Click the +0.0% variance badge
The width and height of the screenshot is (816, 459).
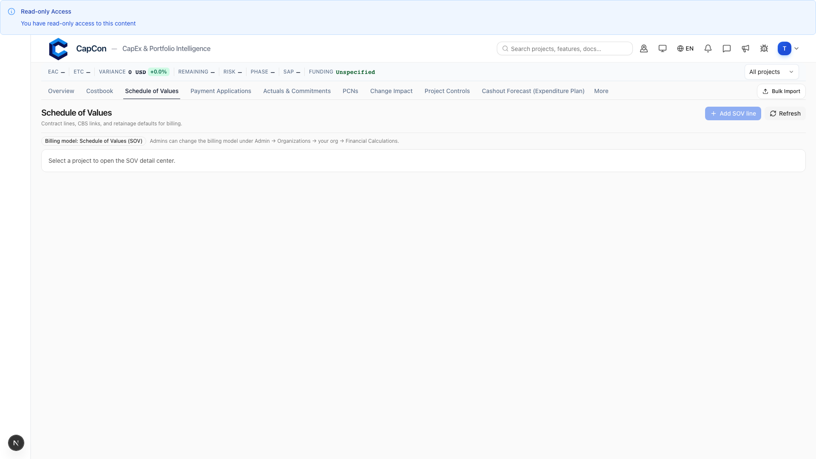tap(159, 72)
